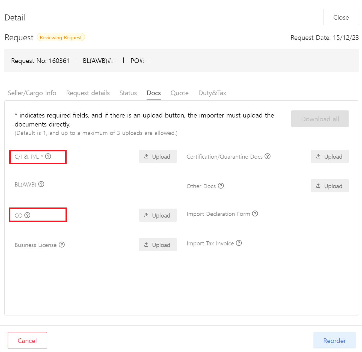
Task: Upload Certification/Quarantine Docs
Action: 330,156
